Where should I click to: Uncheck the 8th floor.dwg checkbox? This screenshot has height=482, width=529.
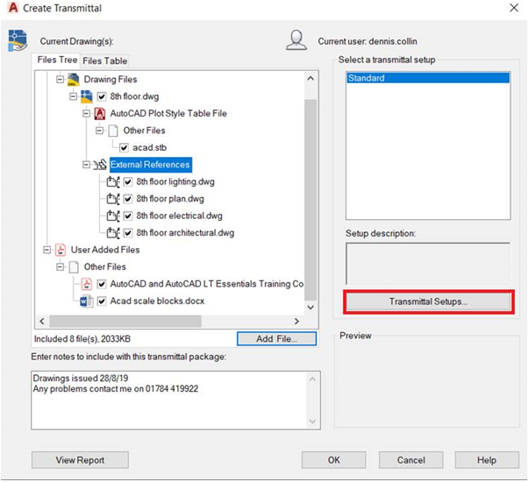(x=102, y=96)
